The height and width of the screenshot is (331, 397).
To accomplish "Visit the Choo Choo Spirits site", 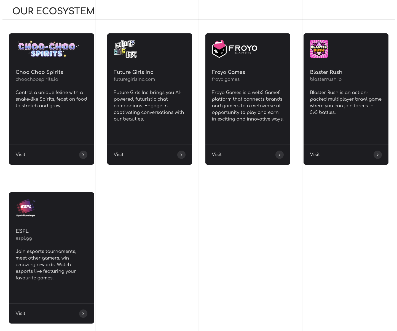I will (52, 155).
